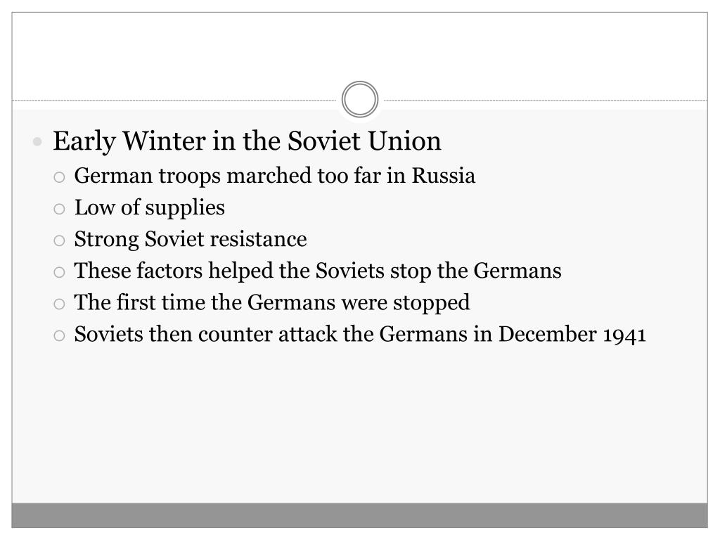
Task: Click the filled bullet beside "Early Winter" heading
Action: point(38,142)
